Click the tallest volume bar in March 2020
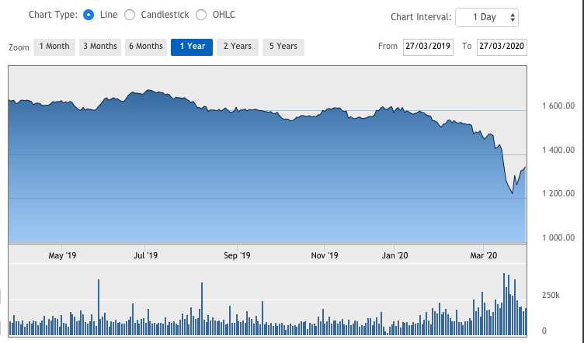 (504, 304)
